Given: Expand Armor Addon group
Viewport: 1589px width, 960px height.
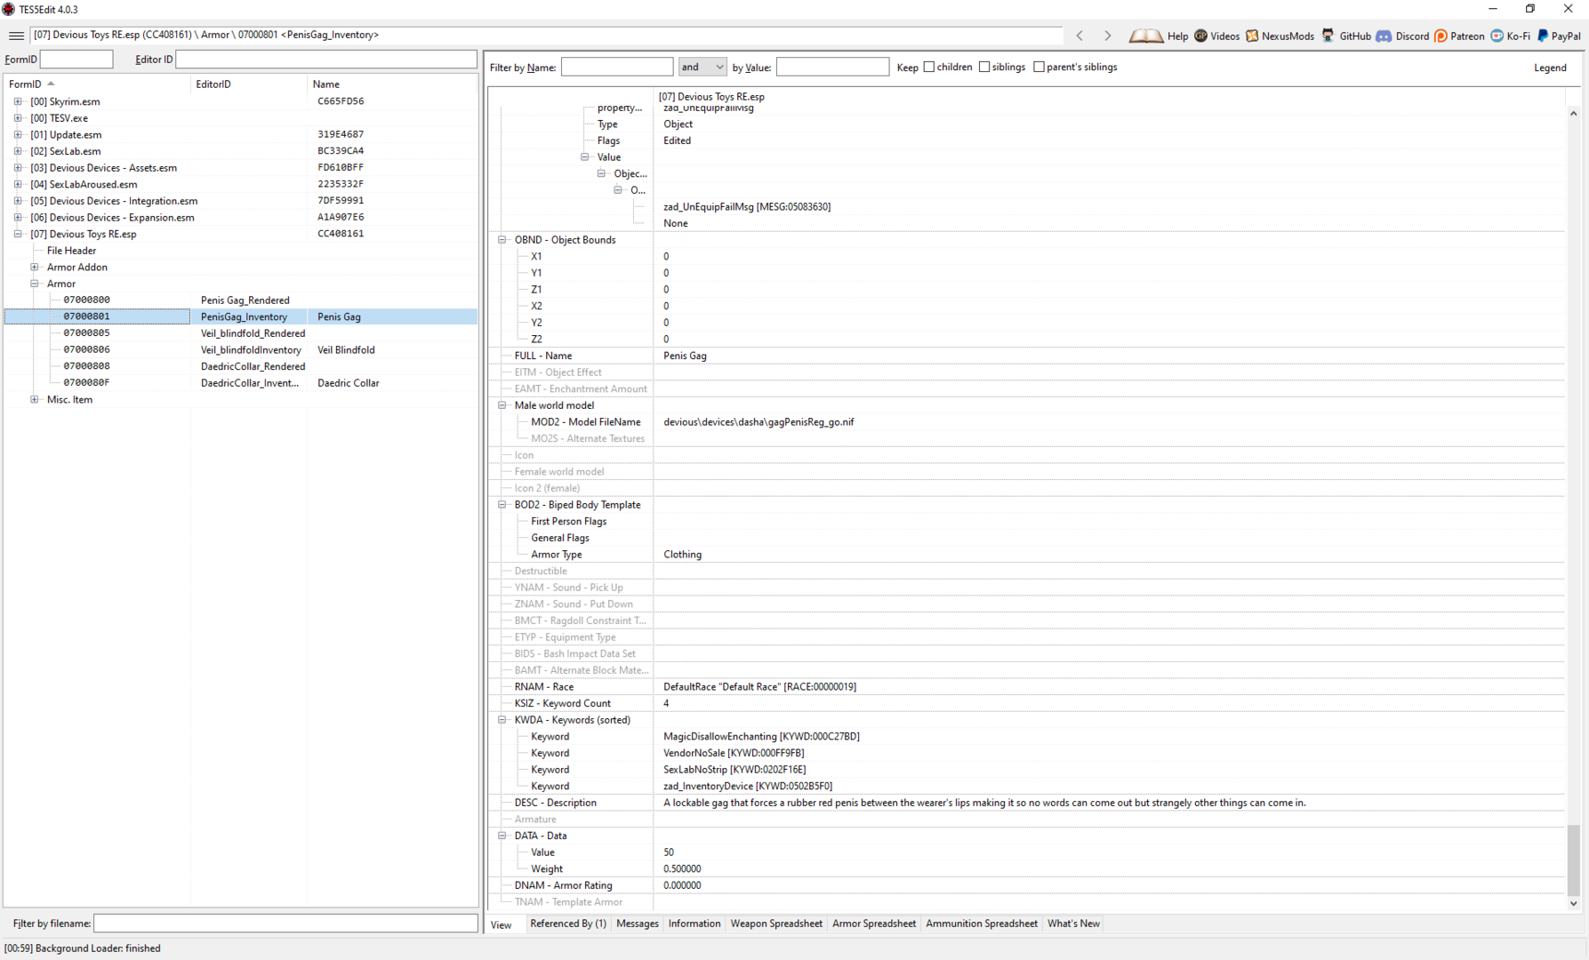Looking at the screenshot, I should (35, 267).
